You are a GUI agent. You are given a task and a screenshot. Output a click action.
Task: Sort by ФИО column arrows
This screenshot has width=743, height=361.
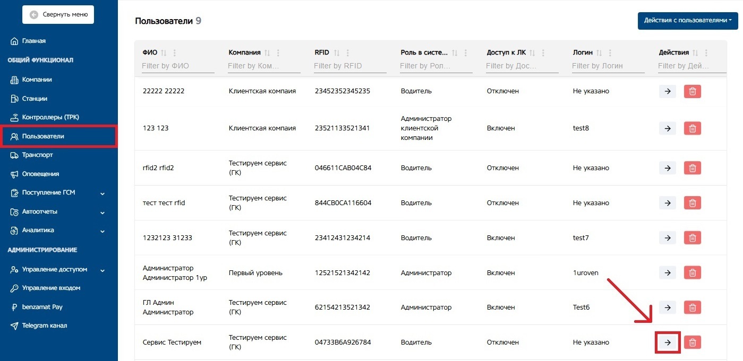click(x=164, y=53)
